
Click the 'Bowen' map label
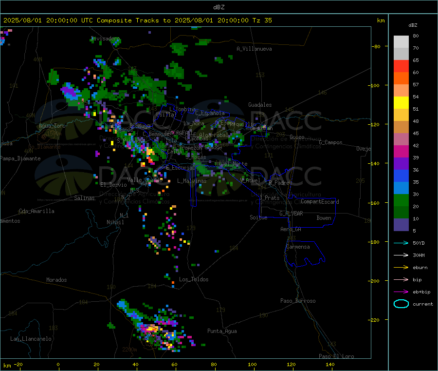pos(324,217)
